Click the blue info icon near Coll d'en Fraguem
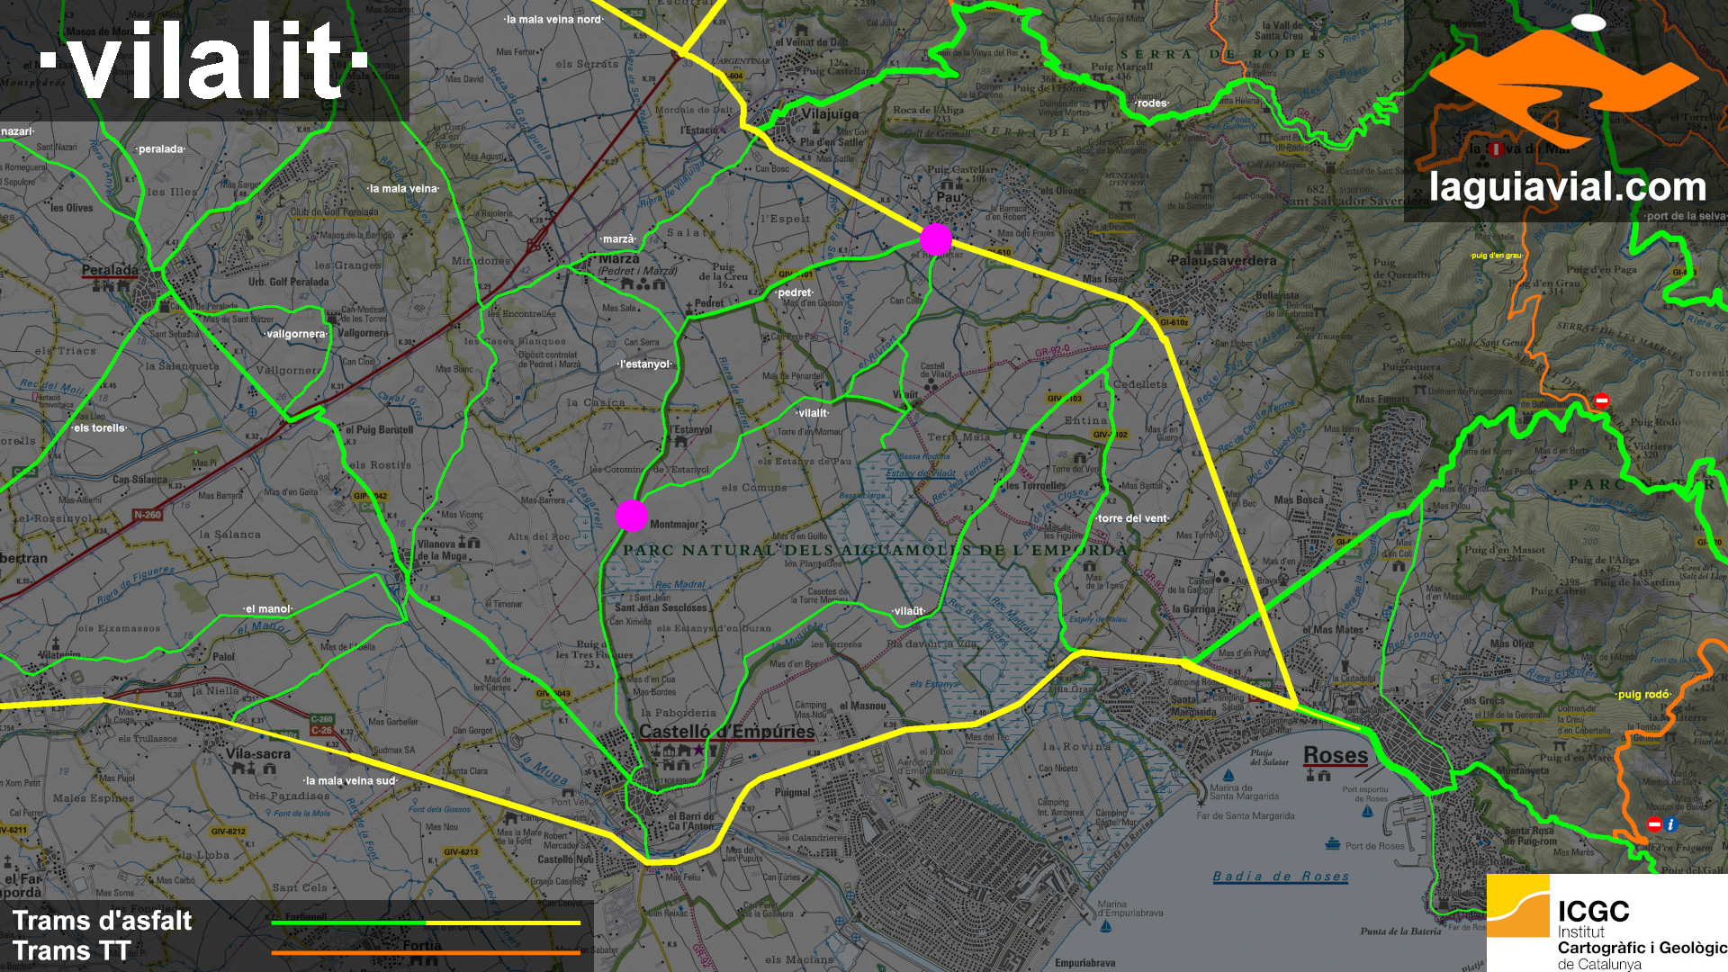Image resolution: width=1728 pixels, height=972 pixels. (x=1670, y=824)
